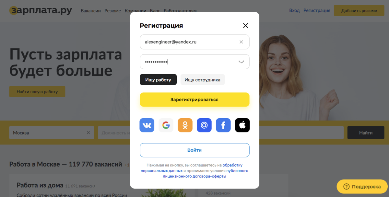Open the 'обработку персональных данных' link
This screenshot has height=197, width=389.
tap(192, 168)
